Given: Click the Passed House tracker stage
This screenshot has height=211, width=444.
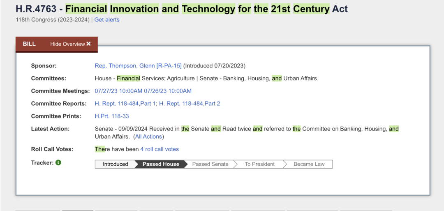Looking at the screenshot, I should [161, 164].
